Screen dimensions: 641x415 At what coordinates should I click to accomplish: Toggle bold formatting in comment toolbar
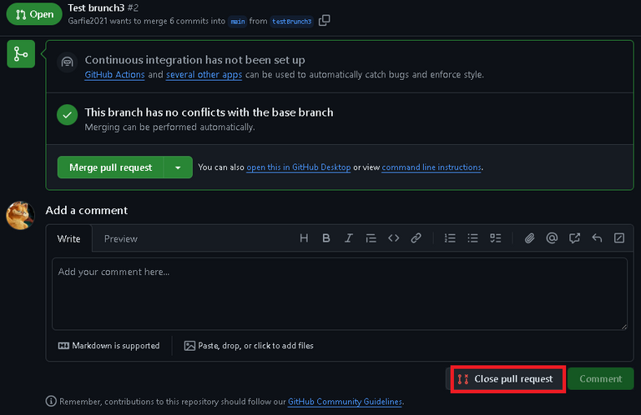pos(326,238)
